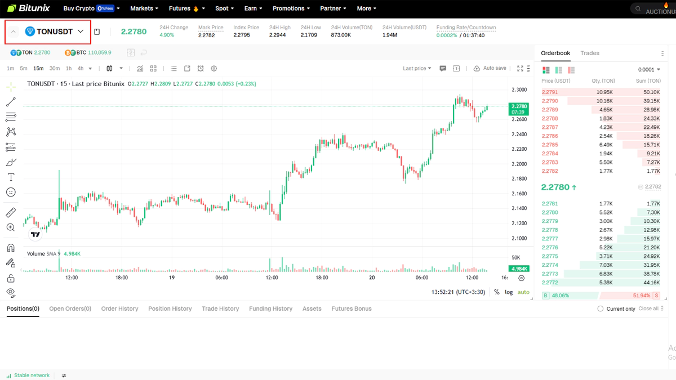Screen dimensions: 676x380
Task: Open the TONUSDT pair selector
Action: click(x=47, y=31)
